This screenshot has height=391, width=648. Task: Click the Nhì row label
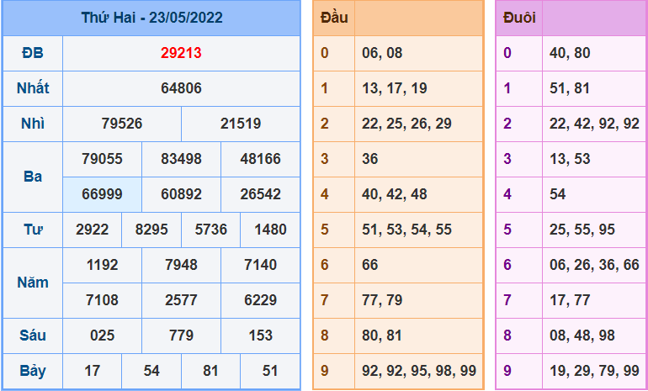pos(33,124)
